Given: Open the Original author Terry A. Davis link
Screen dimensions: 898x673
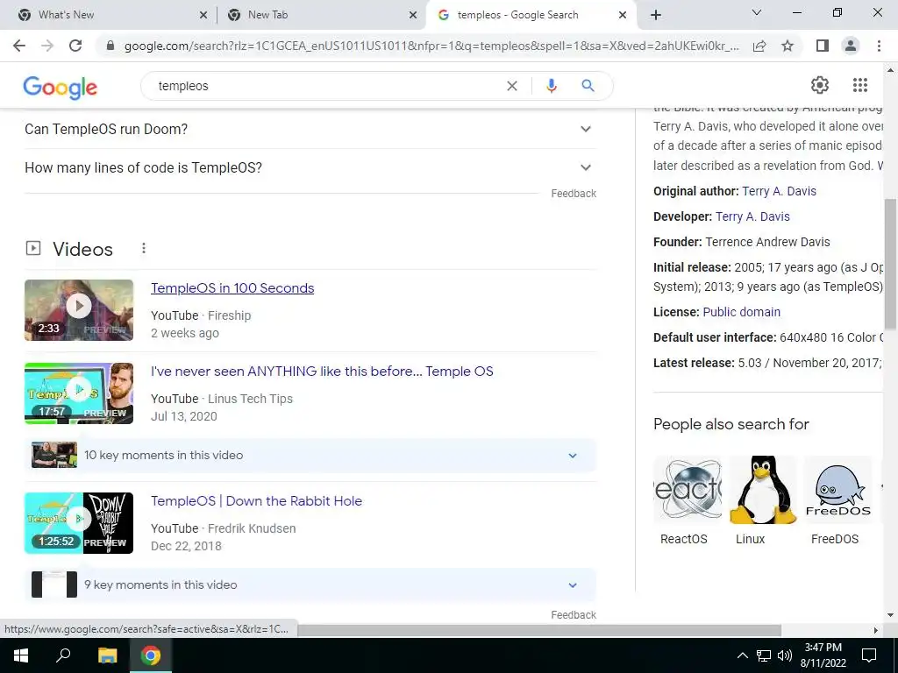Looking at the screenshot, I should pos(779,191).
